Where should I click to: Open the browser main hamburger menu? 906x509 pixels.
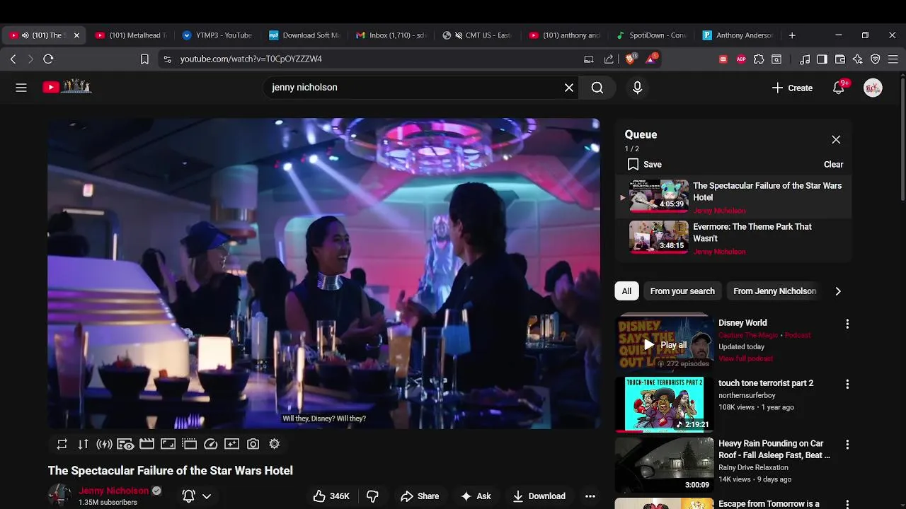click(893, 59)
